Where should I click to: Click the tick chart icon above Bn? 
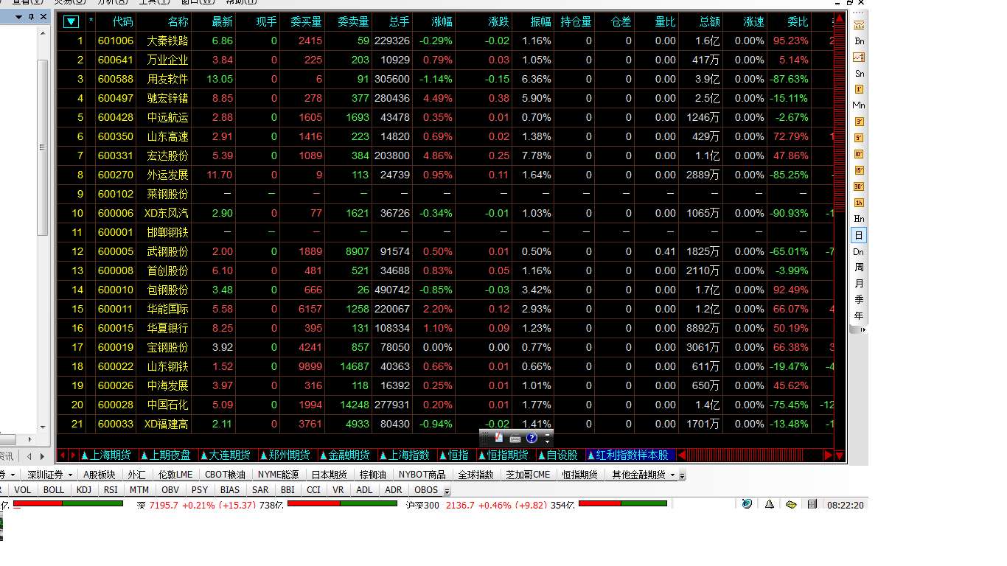[x=859, y=25]
